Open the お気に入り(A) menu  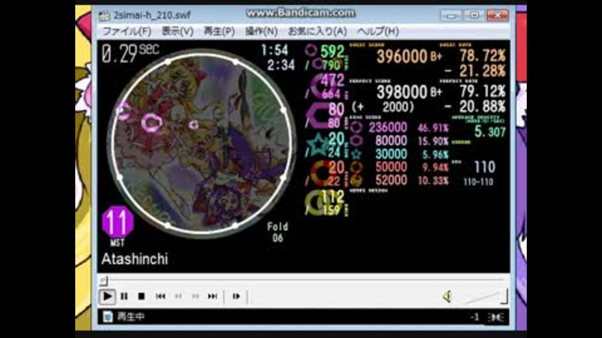point(317,31)
